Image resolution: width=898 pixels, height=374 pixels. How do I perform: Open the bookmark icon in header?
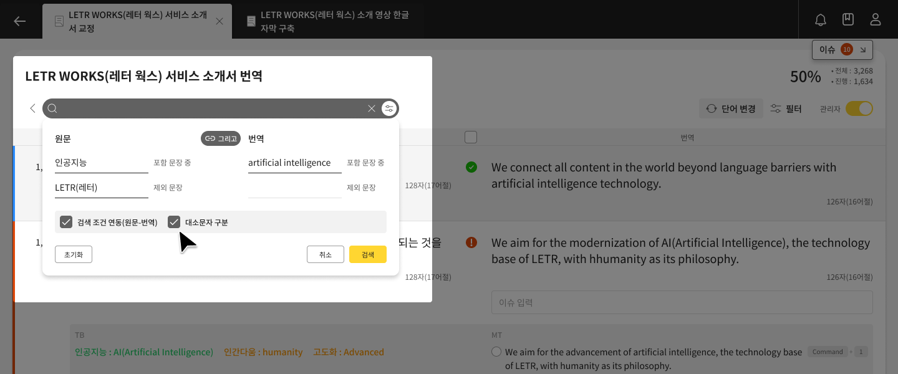coord(848,20)
